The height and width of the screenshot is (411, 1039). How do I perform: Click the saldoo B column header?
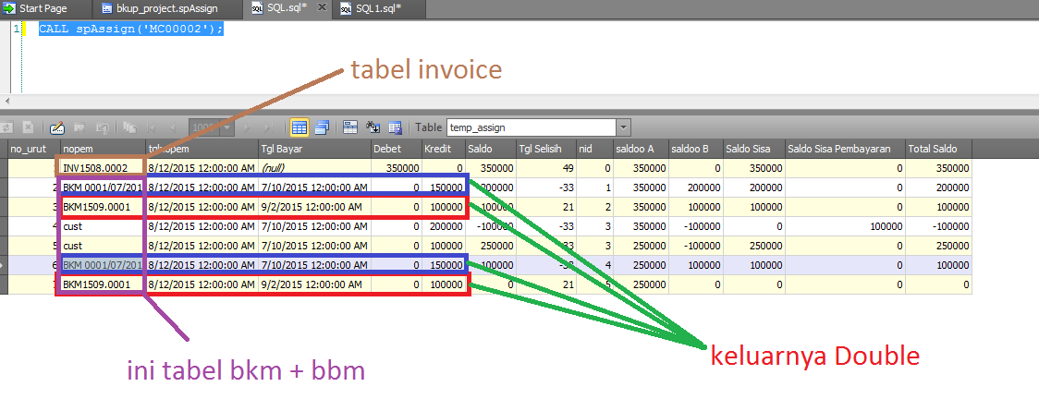[695, 149]
